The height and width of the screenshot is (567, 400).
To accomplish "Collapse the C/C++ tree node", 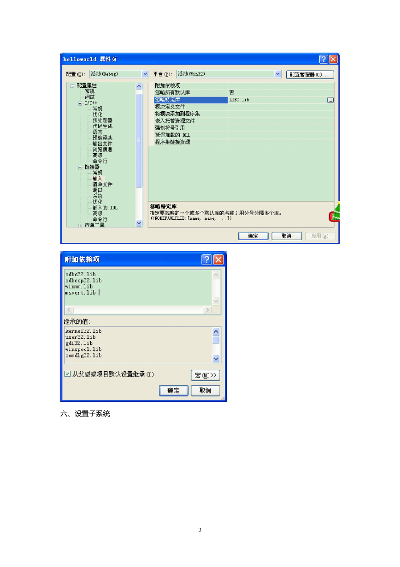I will pos(80,103).
